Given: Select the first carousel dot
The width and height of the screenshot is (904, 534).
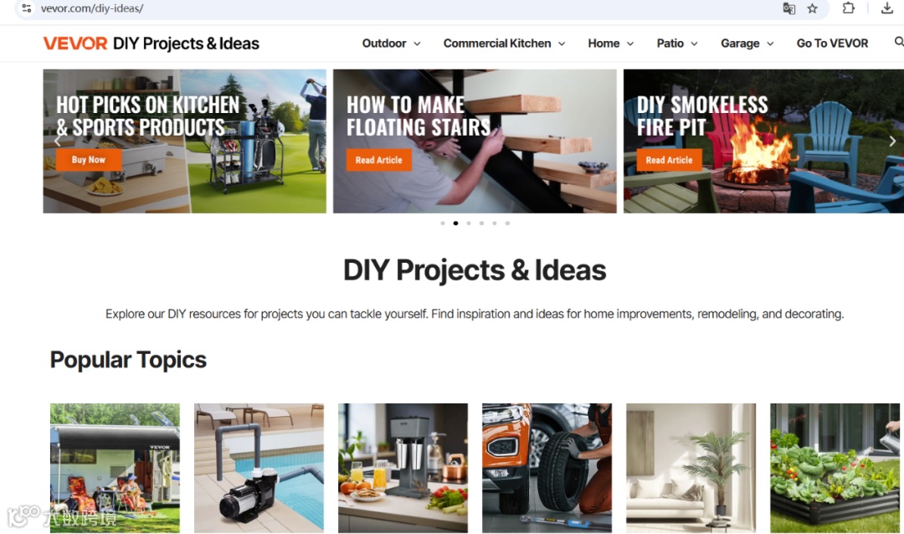Looking at the screenshot, I should tap(443, 223).
